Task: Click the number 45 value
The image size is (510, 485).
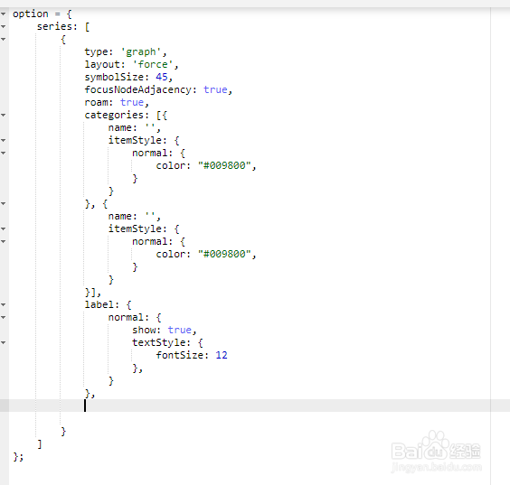Action: 162,77
